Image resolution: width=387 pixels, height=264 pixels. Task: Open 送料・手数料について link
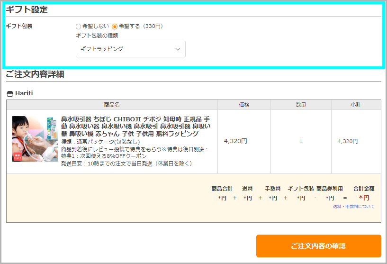tap(353, 207)
